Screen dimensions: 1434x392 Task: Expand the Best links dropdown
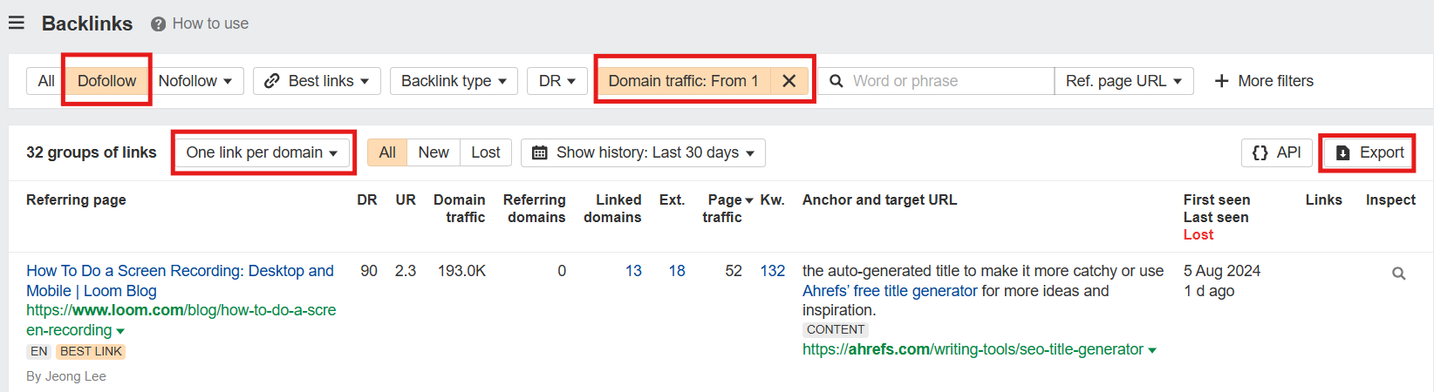[317, 81]
